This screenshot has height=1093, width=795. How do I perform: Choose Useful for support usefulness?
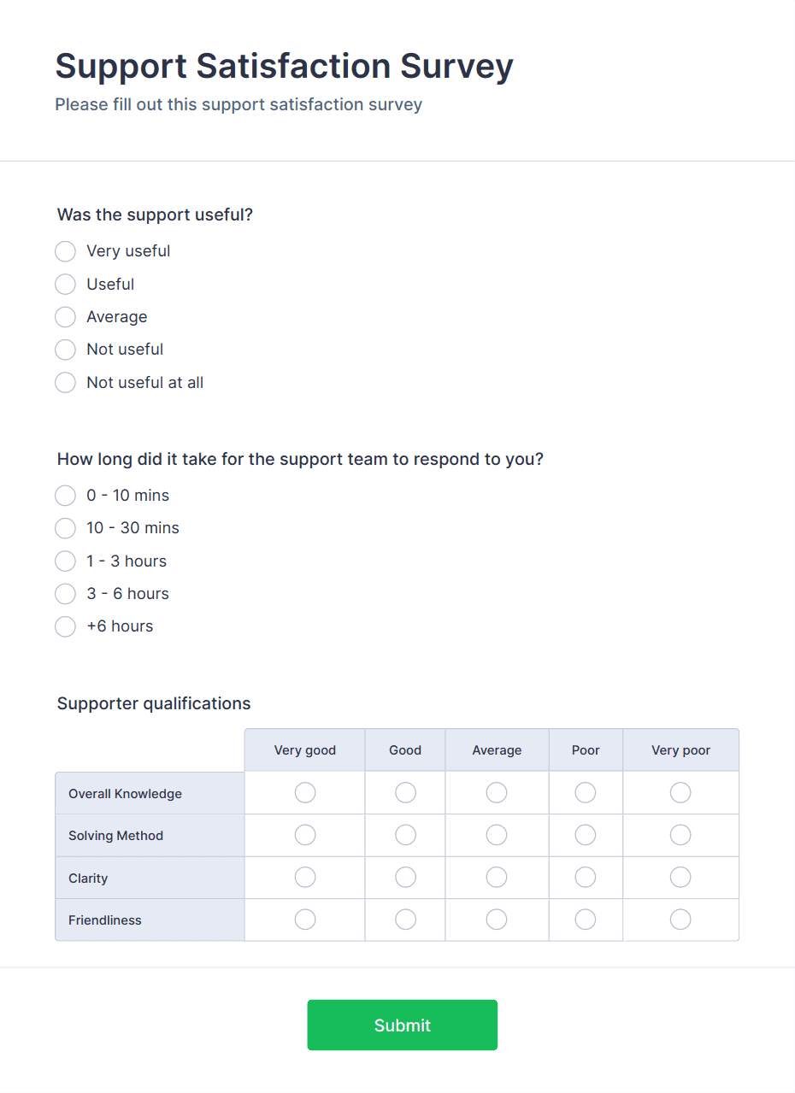pos(65,284)
